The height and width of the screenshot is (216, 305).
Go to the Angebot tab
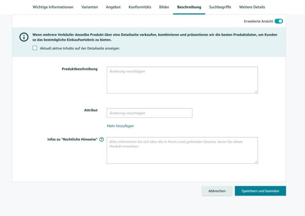point(113,7)
